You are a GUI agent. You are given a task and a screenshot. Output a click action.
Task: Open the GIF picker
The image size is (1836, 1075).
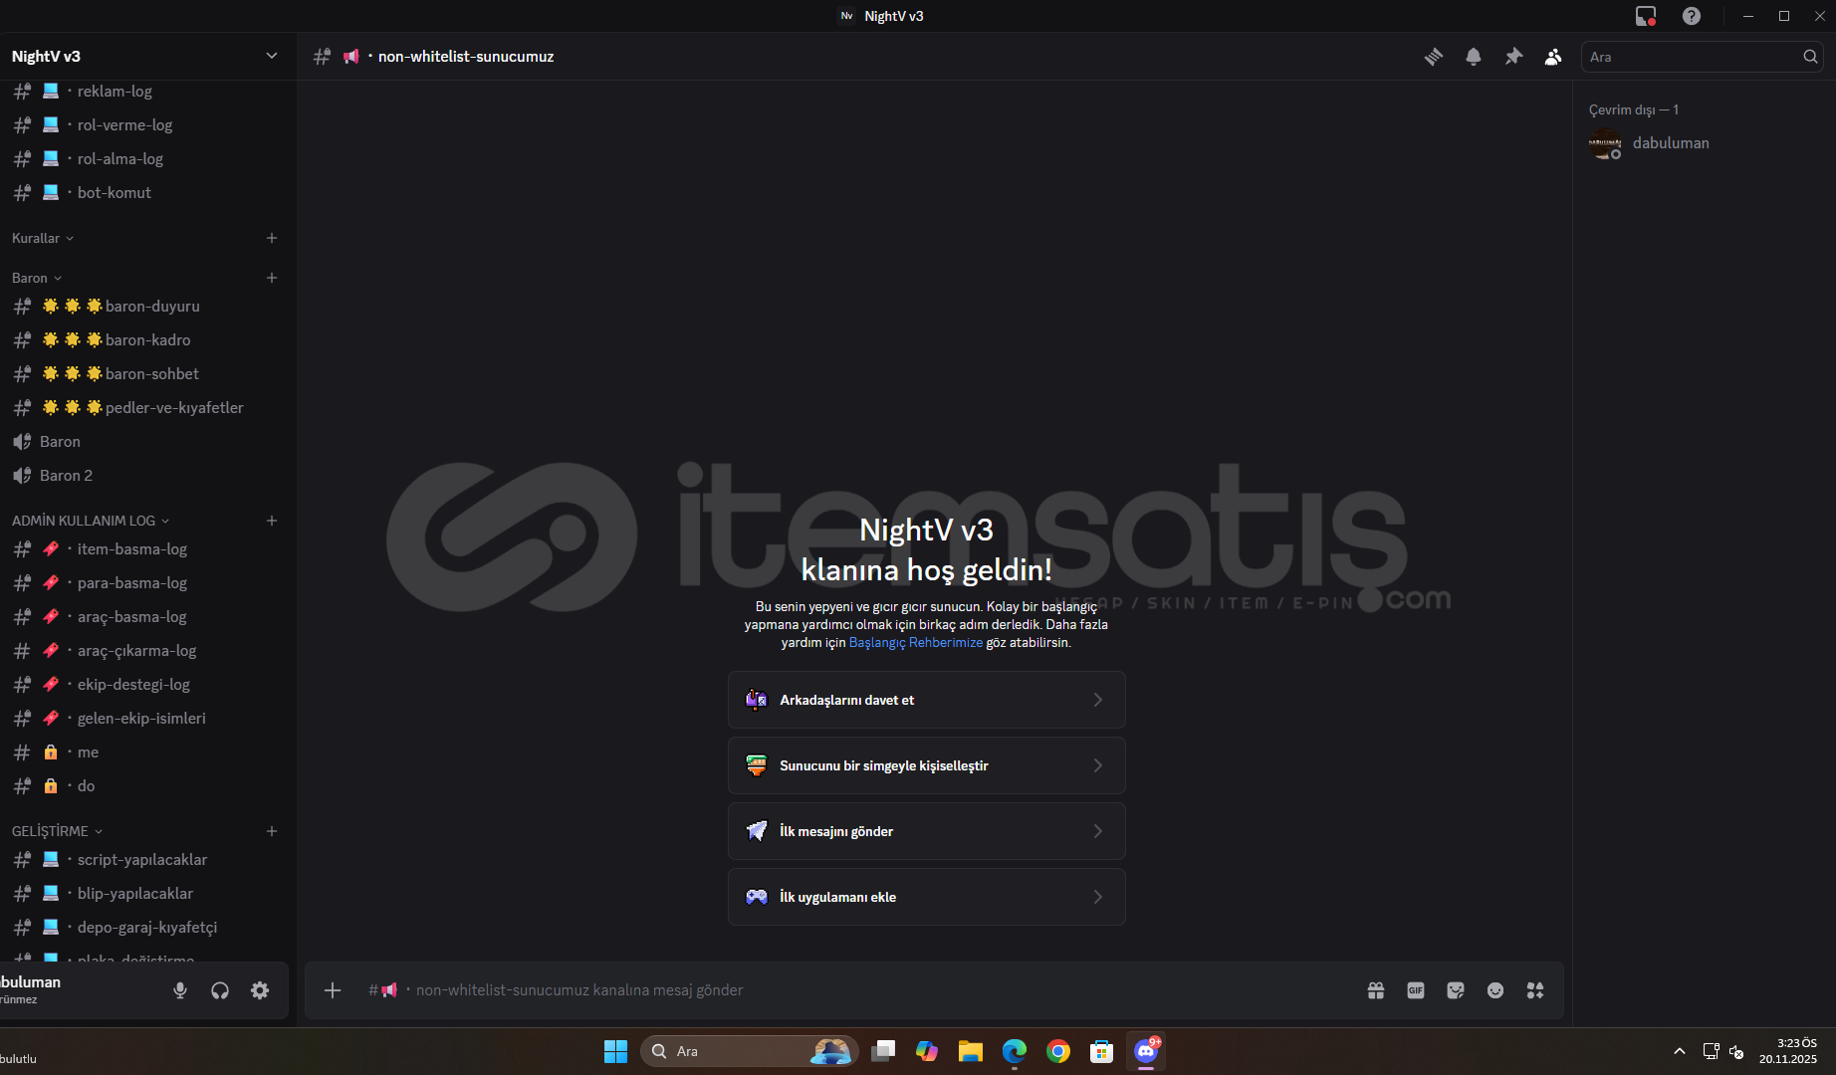pos(1416,990)
